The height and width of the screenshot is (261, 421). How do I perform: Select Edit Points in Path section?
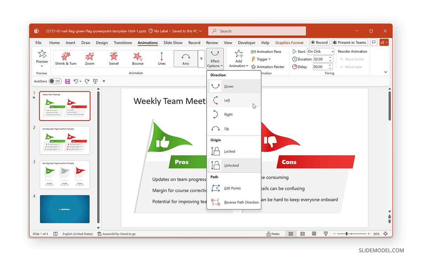click(232, 188)
